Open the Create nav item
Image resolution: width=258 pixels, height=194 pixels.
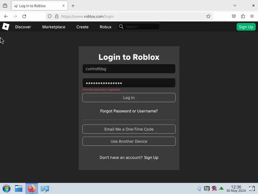82,27
